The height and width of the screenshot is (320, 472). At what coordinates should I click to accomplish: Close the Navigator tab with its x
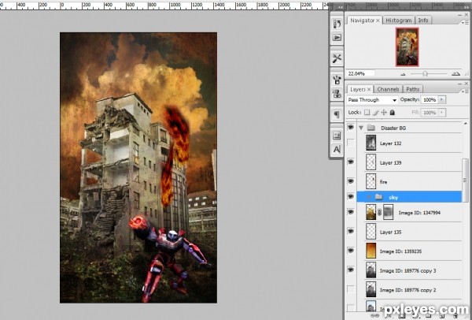[x=378, y=20]
